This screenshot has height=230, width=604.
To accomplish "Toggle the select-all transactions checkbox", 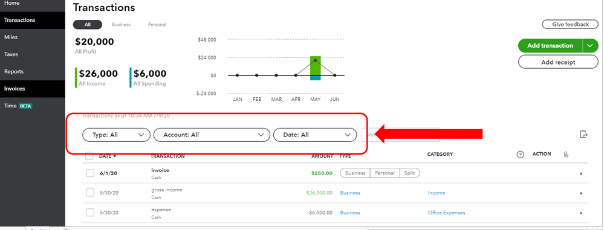I will pos(89,156).
